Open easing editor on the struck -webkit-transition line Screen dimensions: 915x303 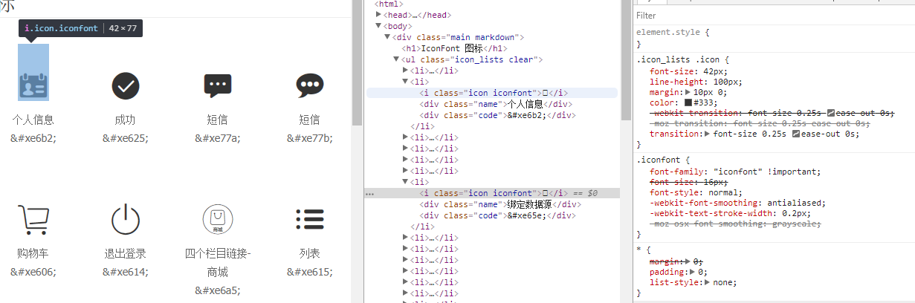831,113
